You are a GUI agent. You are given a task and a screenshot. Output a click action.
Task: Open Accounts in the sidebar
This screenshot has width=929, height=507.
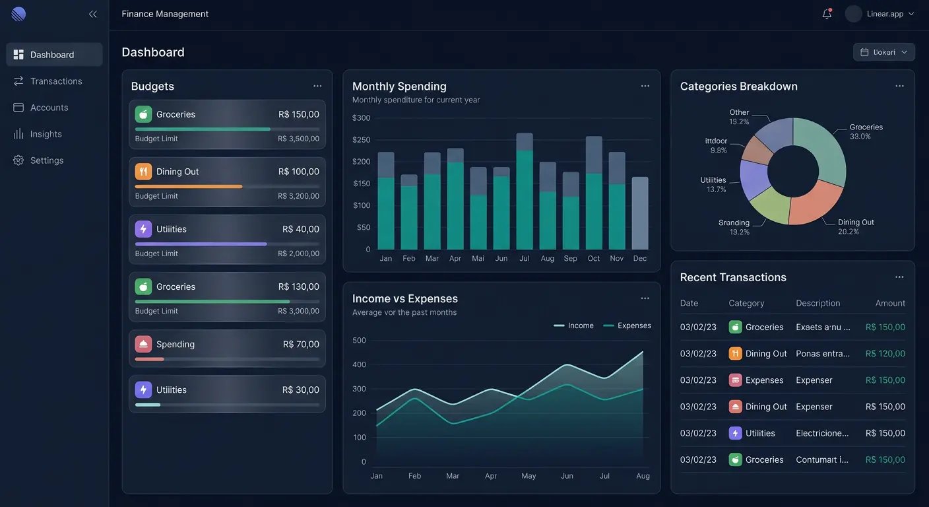[49, 108]
